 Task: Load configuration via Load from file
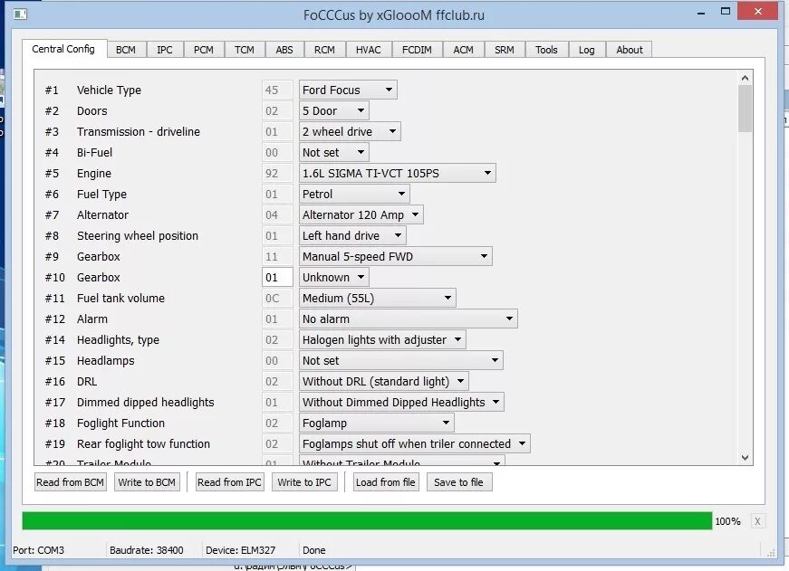point(386,482)
